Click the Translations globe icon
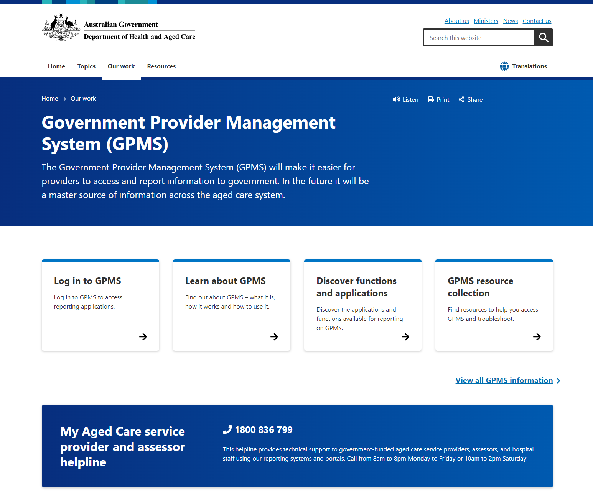The image size is (593, 502). (x=504, y=66)
